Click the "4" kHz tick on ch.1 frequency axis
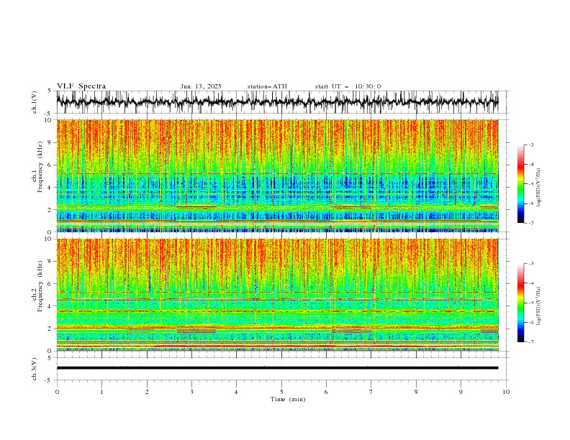Viewport: 570px width, 440px height. 51,188
